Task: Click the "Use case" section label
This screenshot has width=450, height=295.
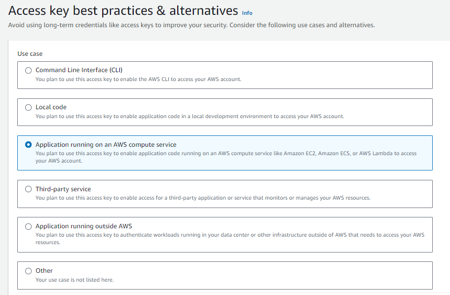Action: [30, 53]
